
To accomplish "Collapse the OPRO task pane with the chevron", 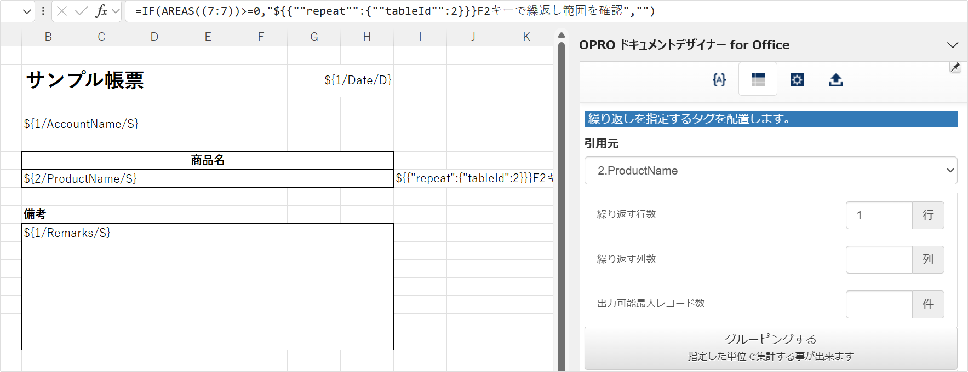I will (x=953, y=45).
